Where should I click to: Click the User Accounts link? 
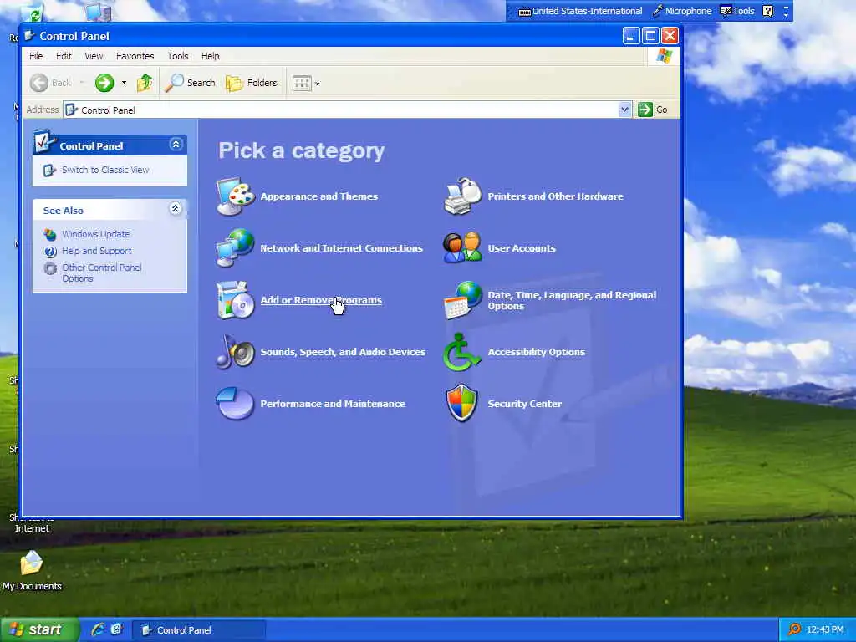click(522, 248)
